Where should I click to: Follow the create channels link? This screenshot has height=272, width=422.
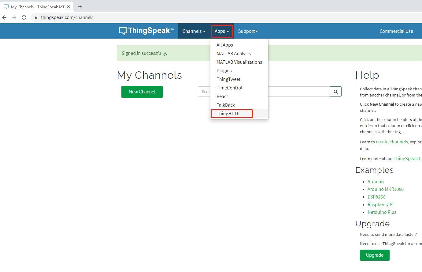(x=392, y=142)
